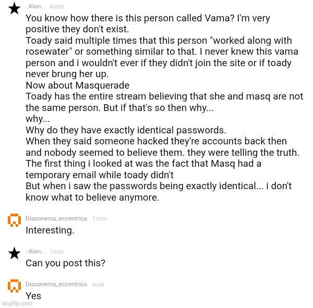Open the Diazonema_eccentrica username above "Yes"

tap(56, 285)
